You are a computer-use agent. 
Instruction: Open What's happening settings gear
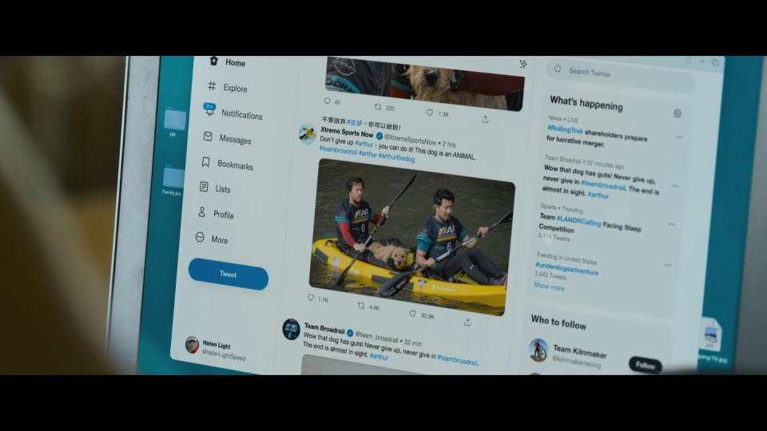pos(677,113)
